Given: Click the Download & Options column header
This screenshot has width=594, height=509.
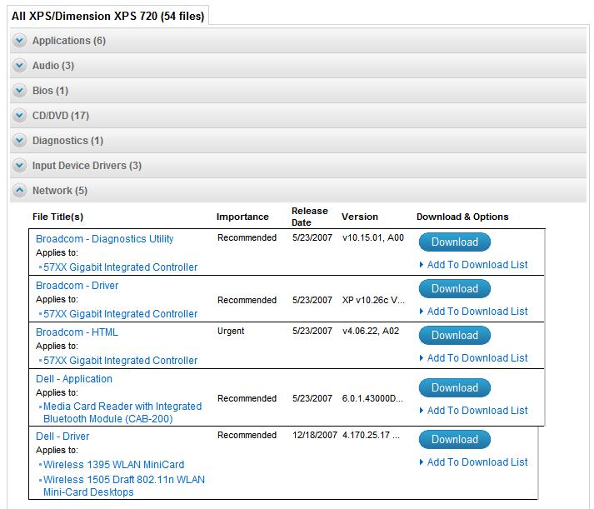Looking at the screenshot, I should pyautogui.click(x=462, y=217).
